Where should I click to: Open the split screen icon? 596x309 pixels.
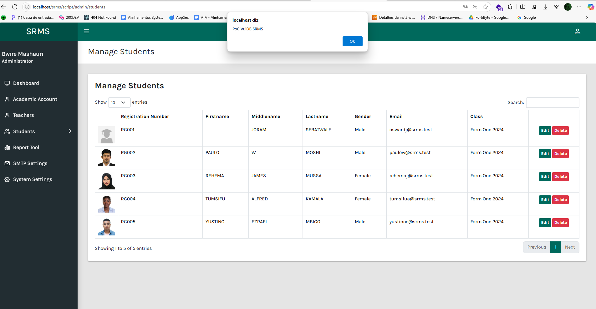tap(522, 7)
